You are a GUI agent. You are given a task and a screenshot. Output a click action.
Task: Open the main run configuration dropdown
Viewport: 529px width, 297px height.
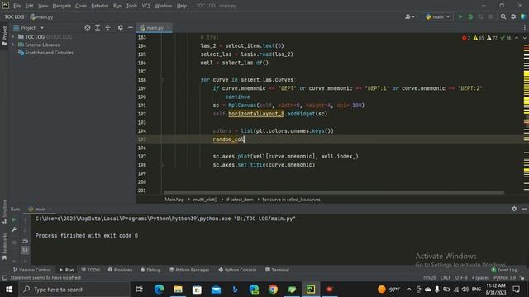(437, 16)
